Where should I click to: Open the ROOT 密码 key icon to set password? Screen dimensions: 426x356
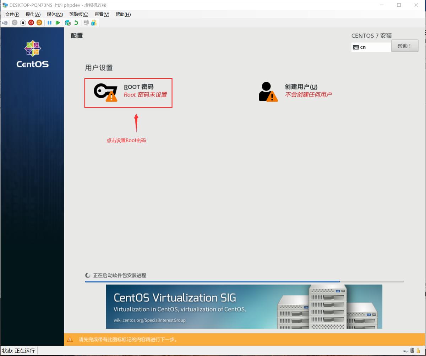click(103, 92)
